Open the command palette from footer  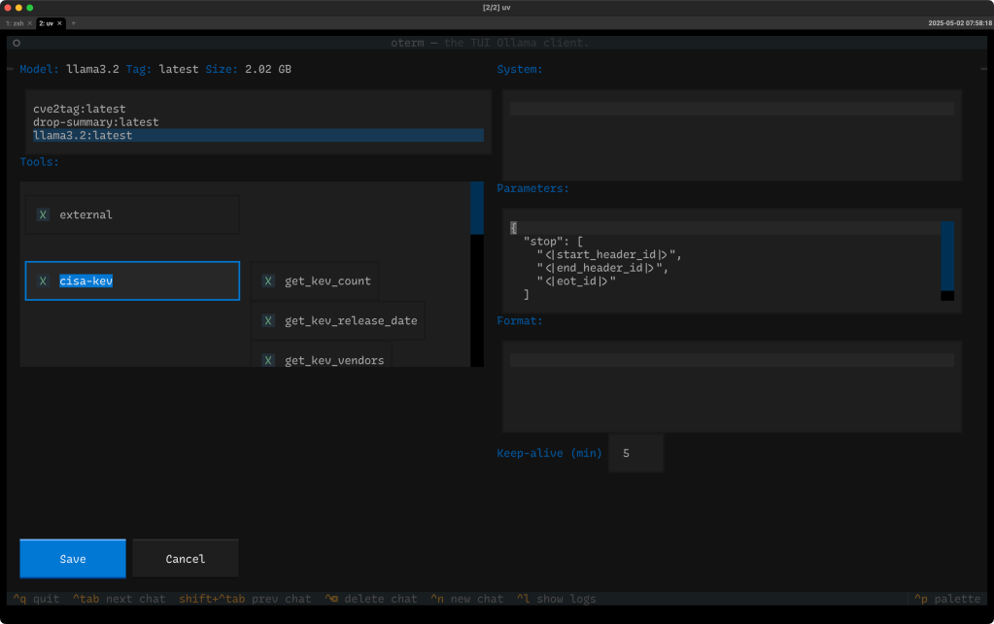947,599
